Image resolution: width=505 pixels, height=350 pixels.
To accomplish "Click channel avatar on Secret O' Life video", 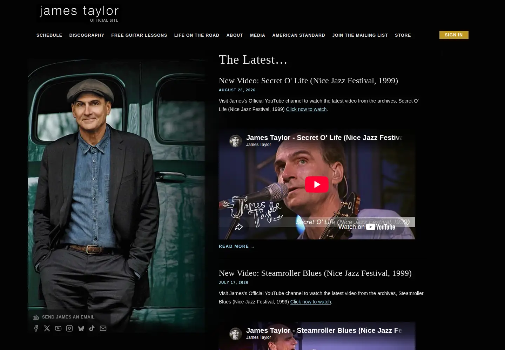I will 236,141.
